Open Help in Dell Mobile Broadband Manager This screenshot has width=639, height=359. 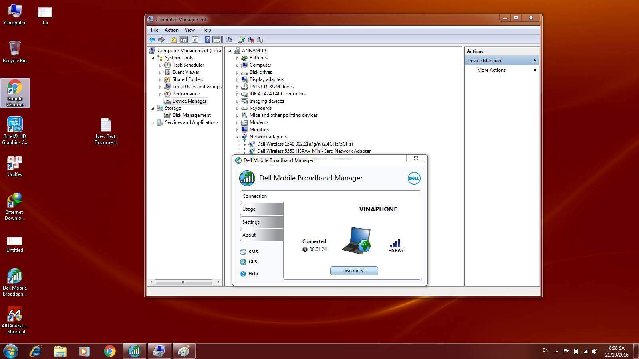(249, 274)
